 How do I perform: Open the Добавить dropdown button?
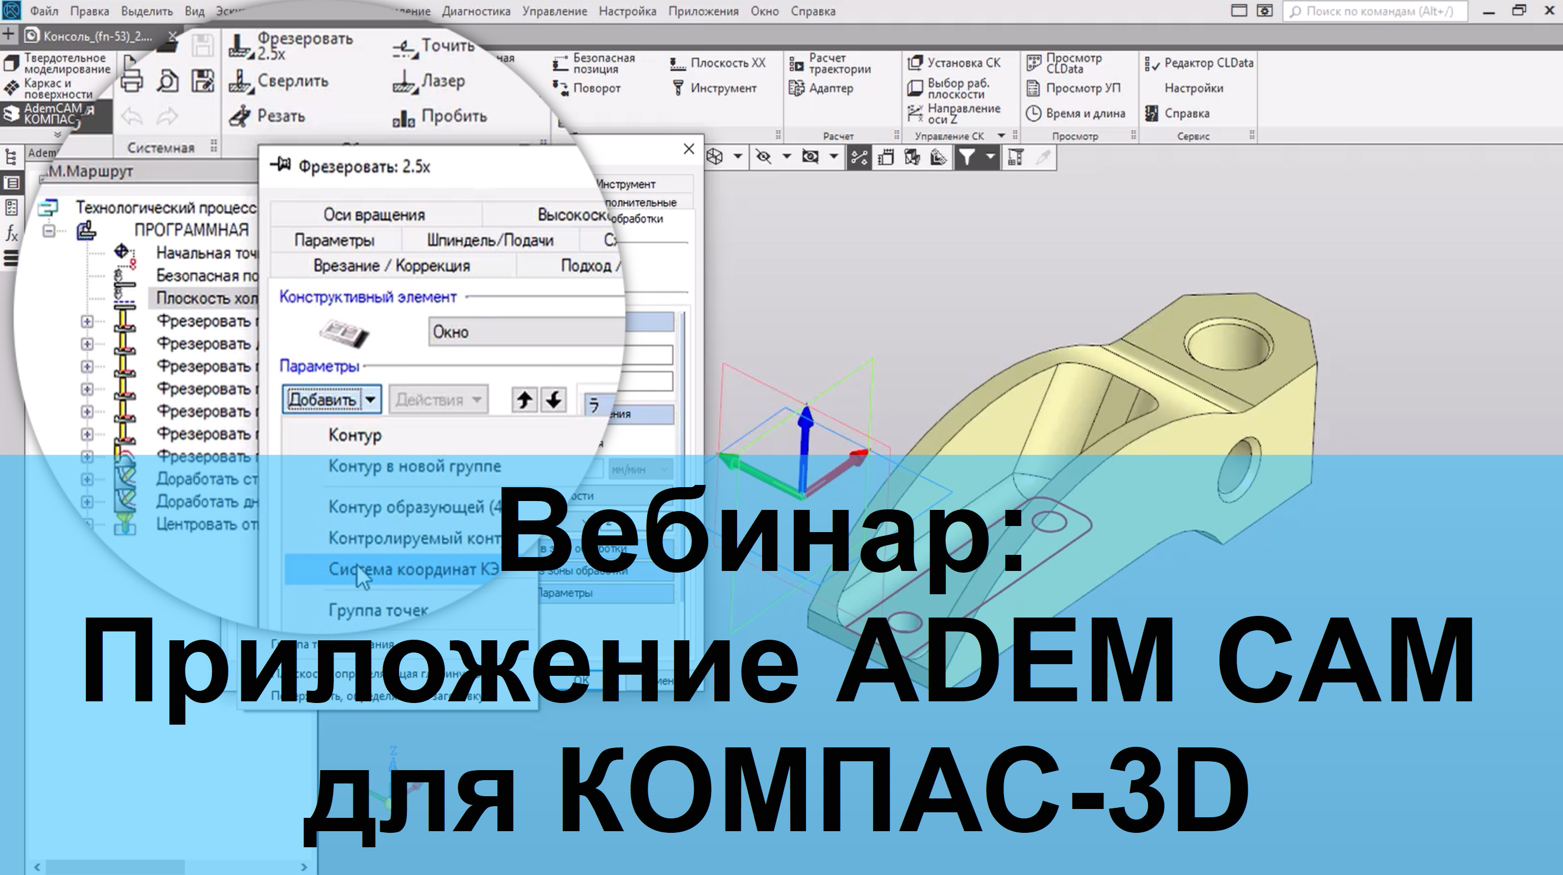tap(332, 399)
